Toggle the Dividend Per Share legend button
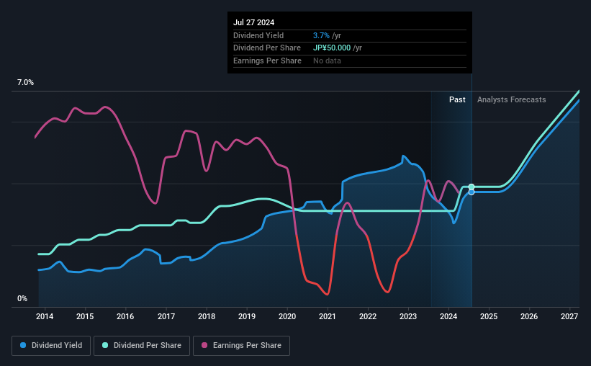Viewport: 591px width, 366px height. click(x=142, y=346)
